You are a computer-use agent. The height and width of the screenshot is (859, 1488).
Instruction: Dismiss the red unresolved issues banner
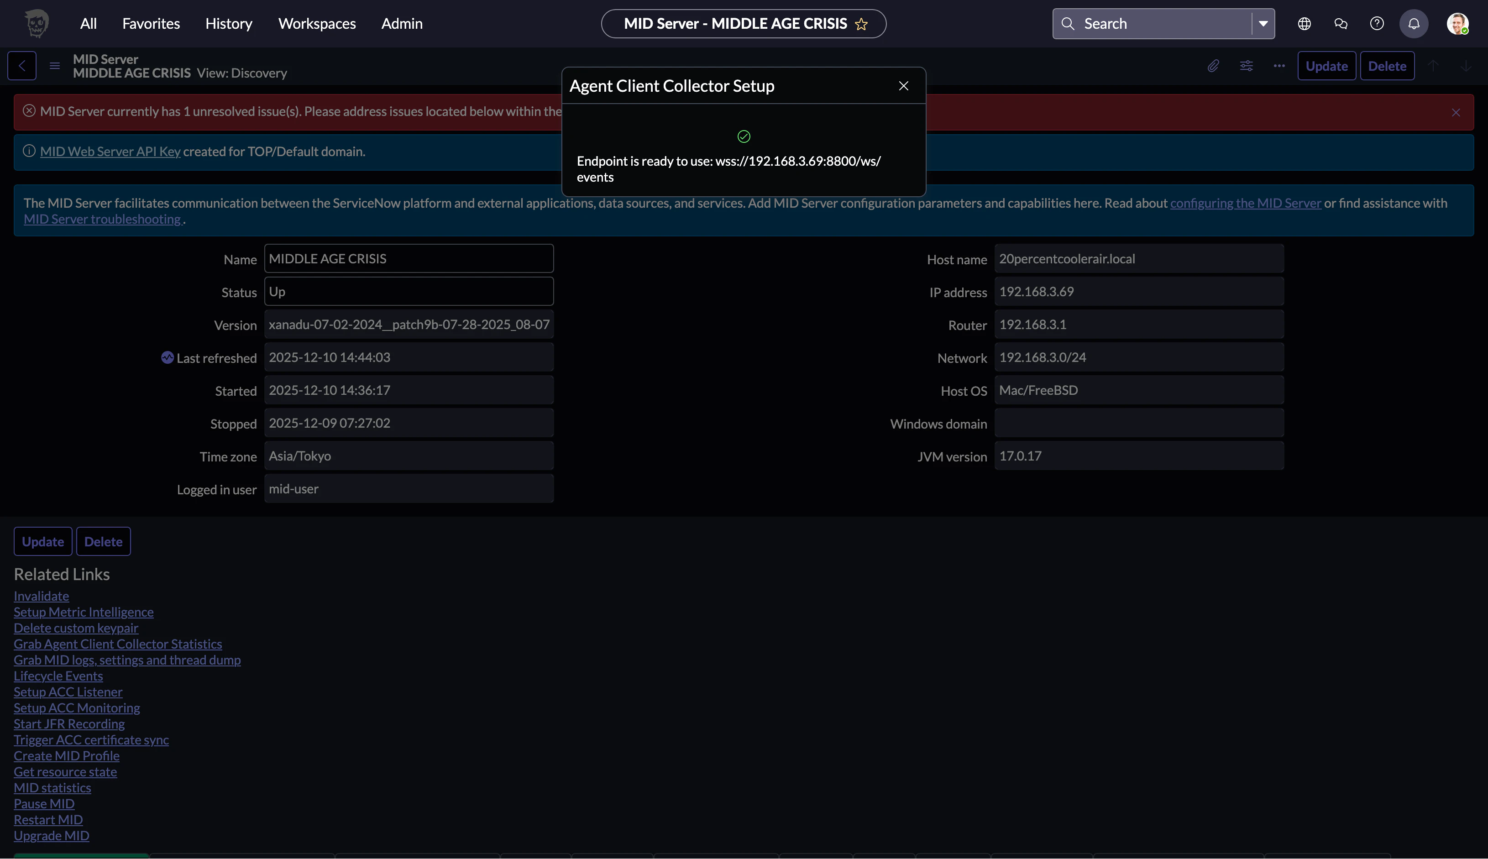(1456, 112)
